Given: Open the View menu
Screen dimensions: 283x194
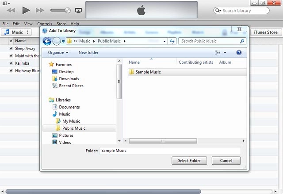Looking at the screenshot, I should 28,23.
